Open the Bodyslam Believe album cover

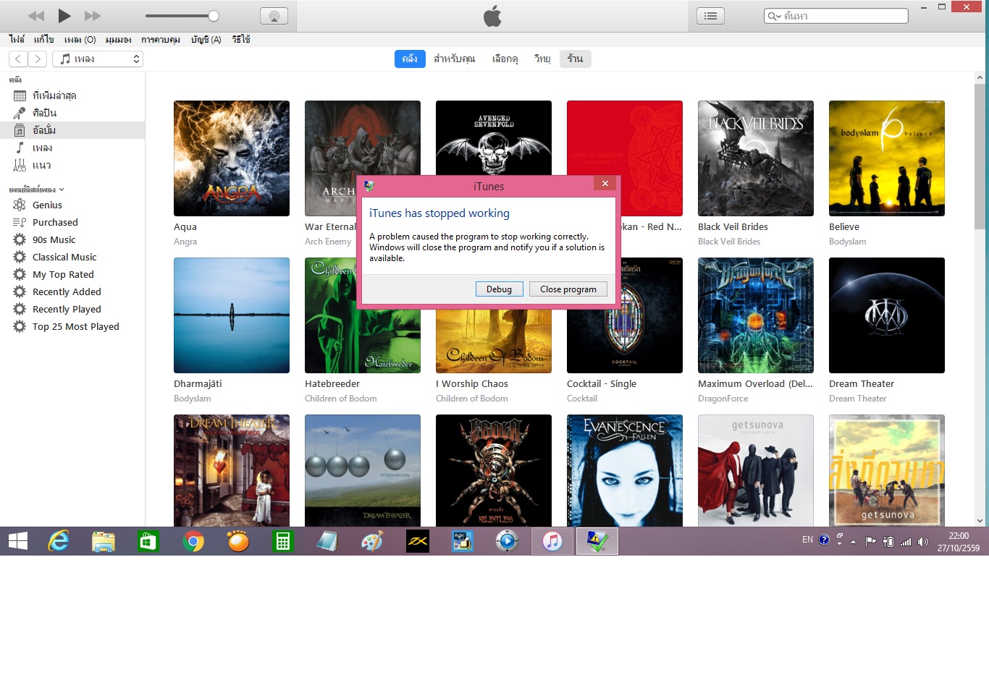[887, 158]
